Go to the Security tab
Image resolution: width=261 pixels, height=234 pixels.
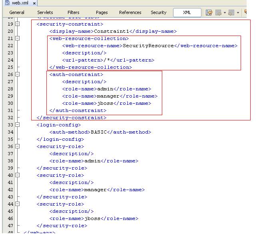(158, 12)
